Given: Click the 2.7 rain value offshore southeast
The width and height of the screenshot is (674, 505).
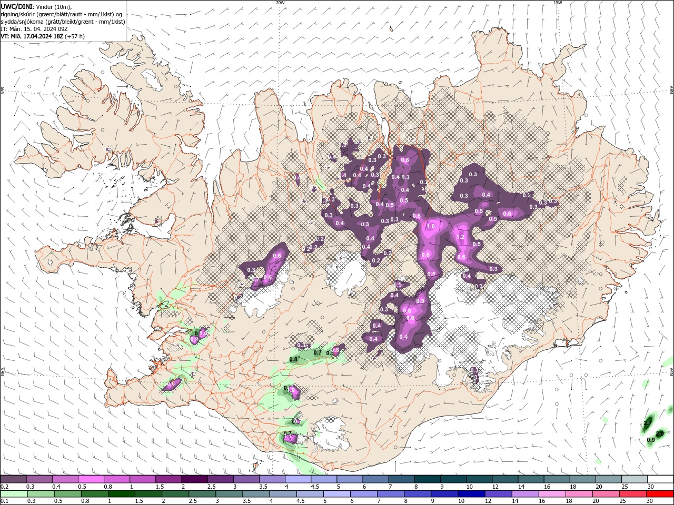Looking at the screenshot, I should 648,423.
